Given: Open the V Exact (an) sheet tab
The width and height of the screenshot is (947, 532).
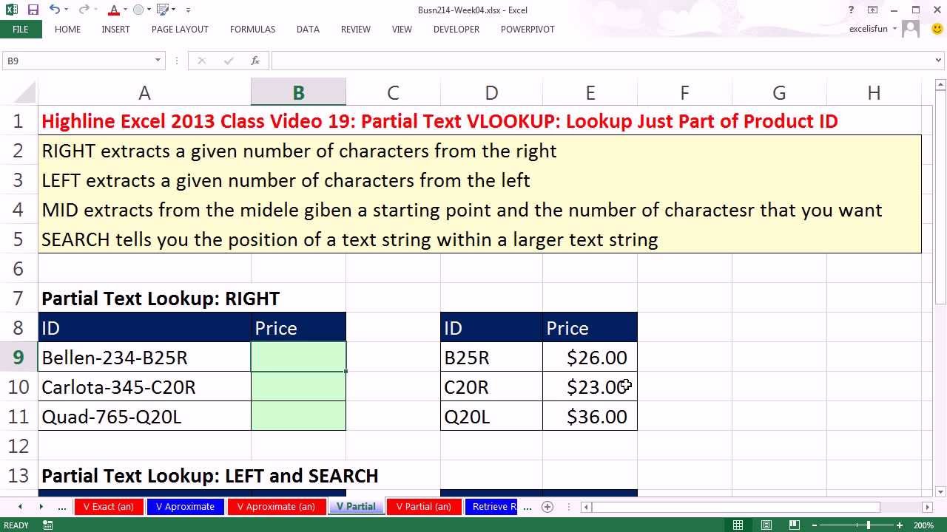Looking at the screenshot, I should click(108, 507).
